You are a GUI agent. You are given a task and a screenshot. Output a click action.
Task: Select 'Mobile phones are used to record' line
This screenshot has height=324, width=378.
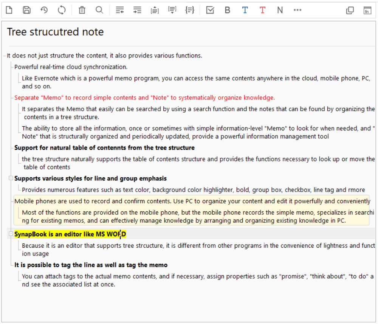tap(192, 201)
